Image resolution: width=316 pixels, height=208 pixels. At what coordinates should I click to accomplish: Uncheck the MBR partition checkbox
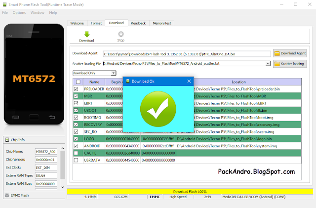[76, 96]
